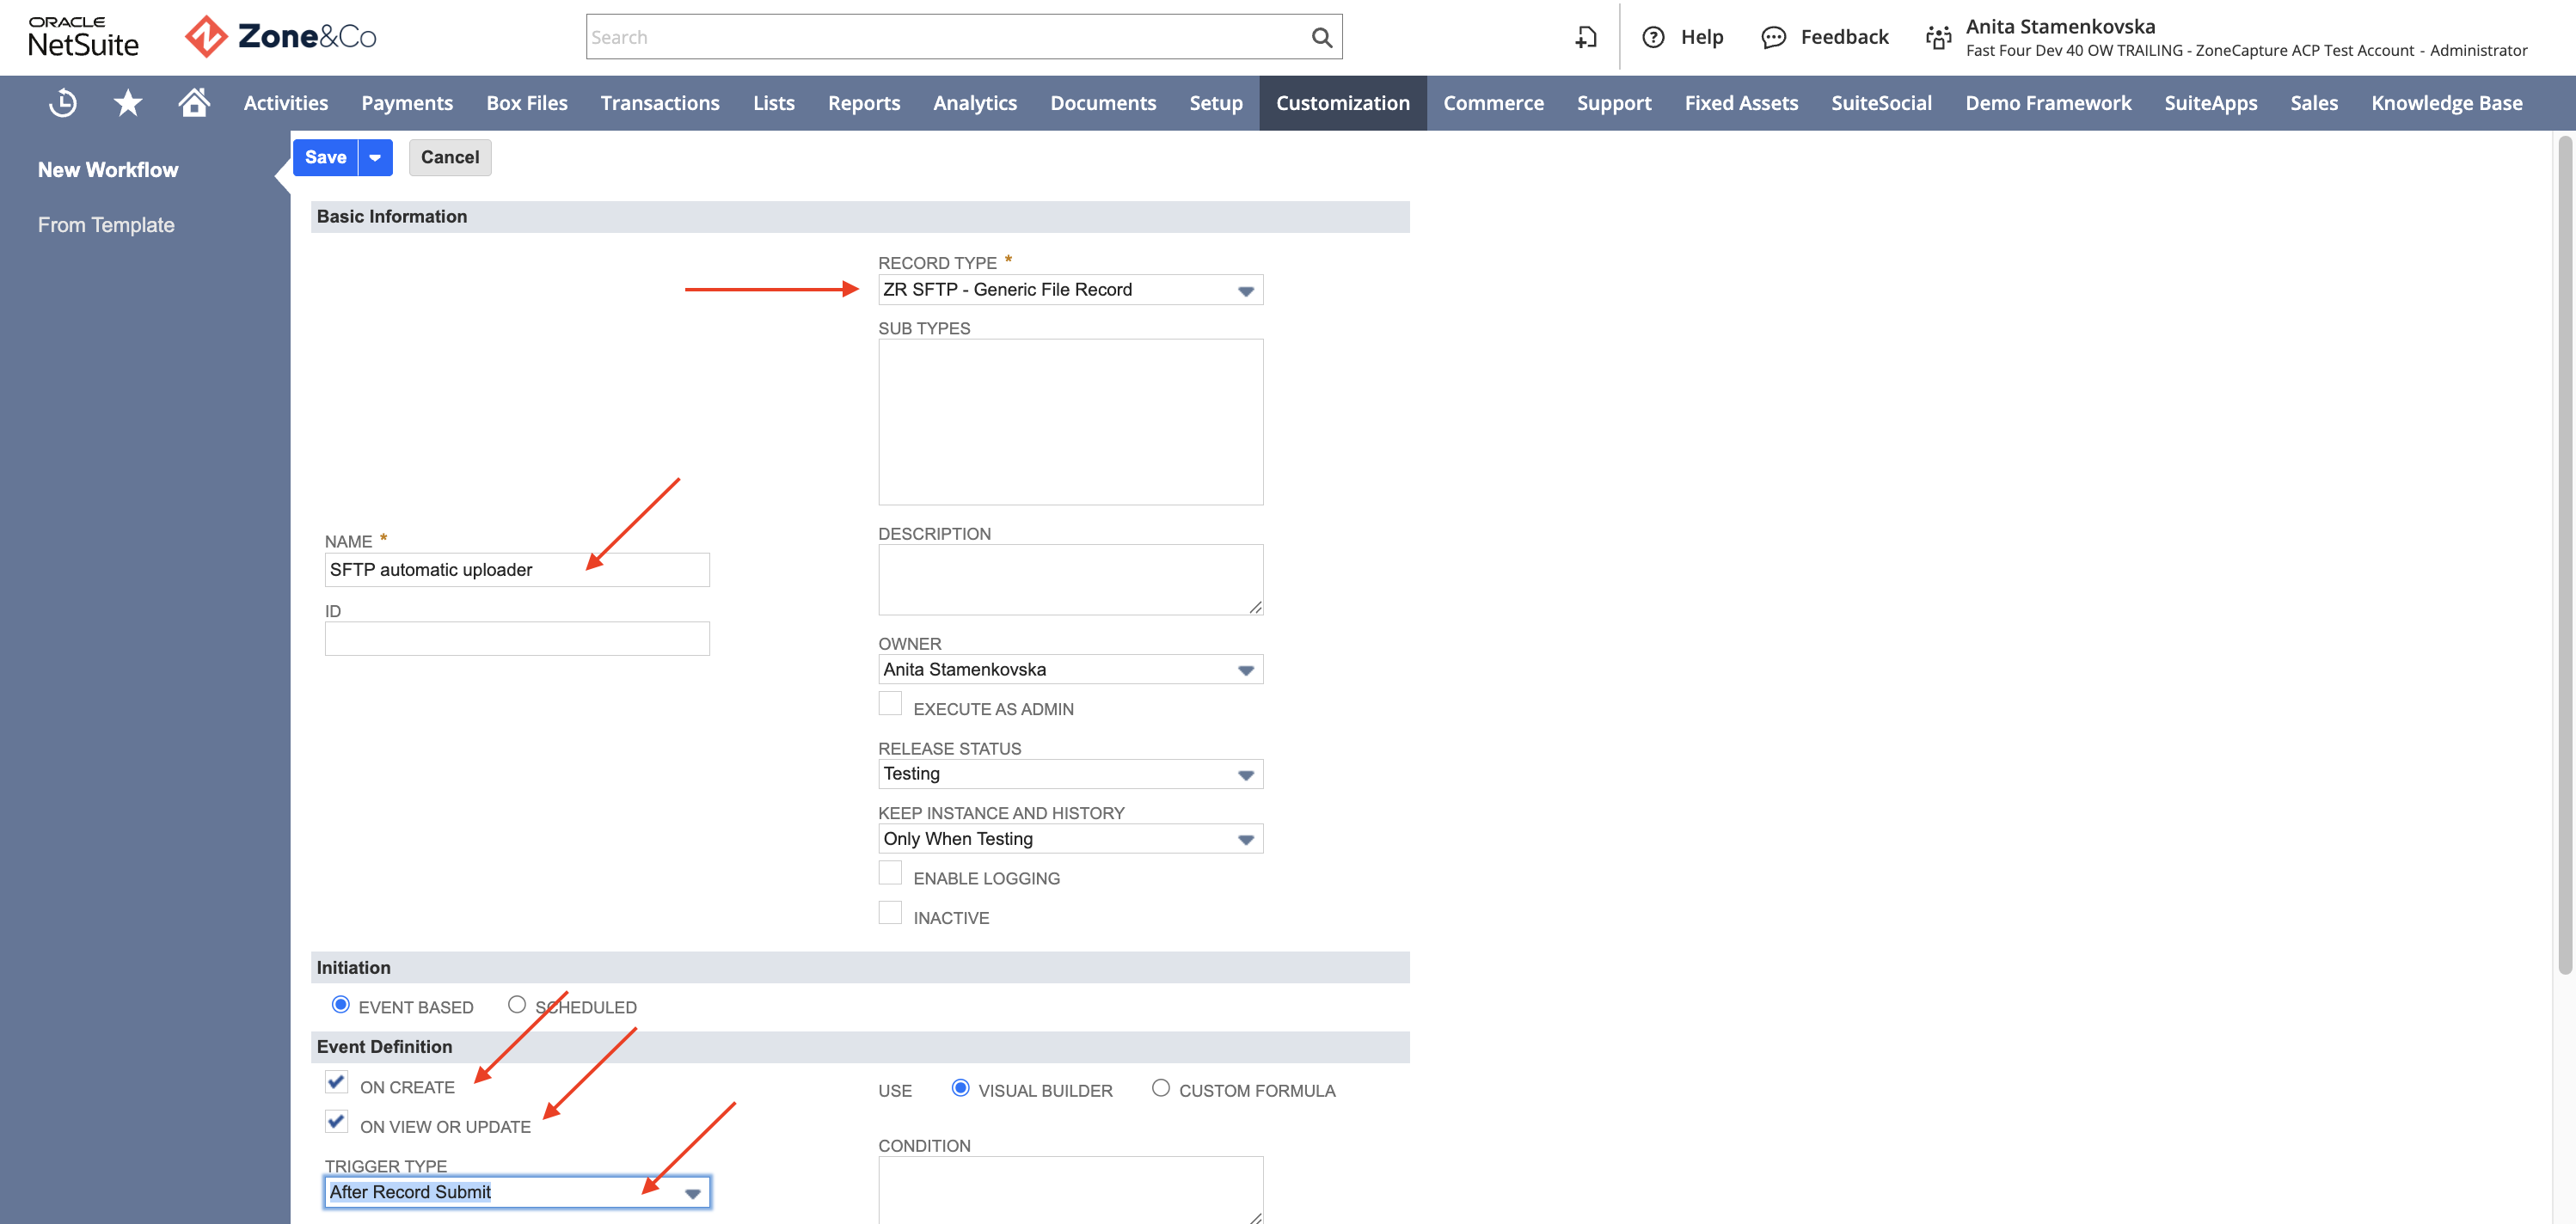Choose the Custom Formula radio option
The image size is (2576, 1224).
[x=1161, y=1088]
